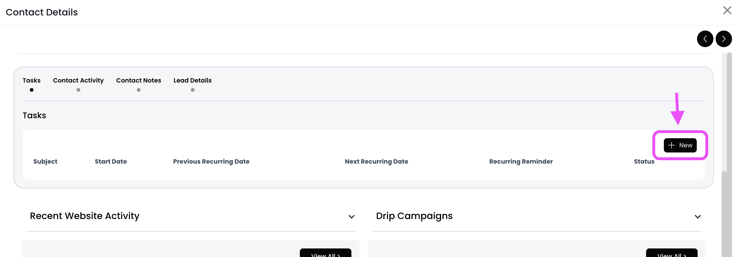Image resolution: width=736 pixels, height=257 pixels.
Task: Click Previous Recurring Date column header
Action: click(x=211, y=162)
